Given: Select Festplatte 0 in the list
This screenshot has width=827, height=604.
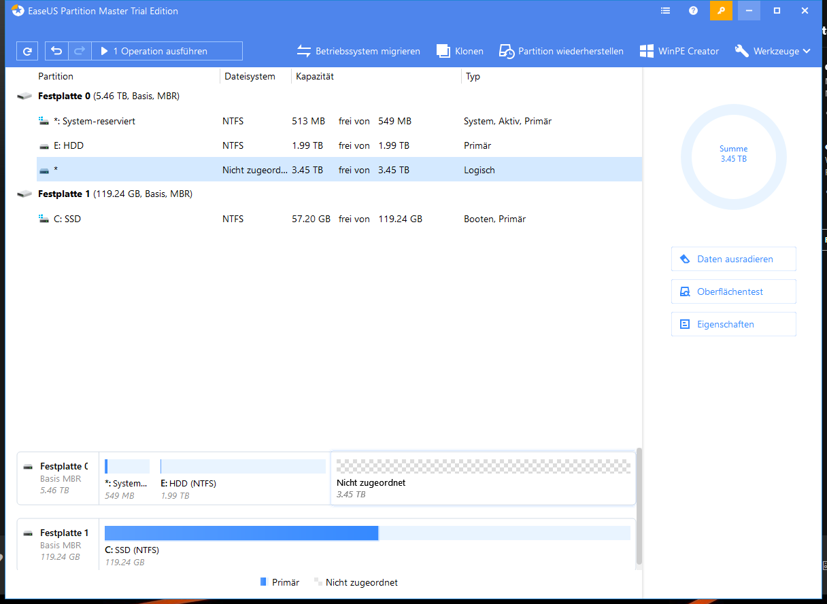Looking at the screenshot, I should coord(329,96).
